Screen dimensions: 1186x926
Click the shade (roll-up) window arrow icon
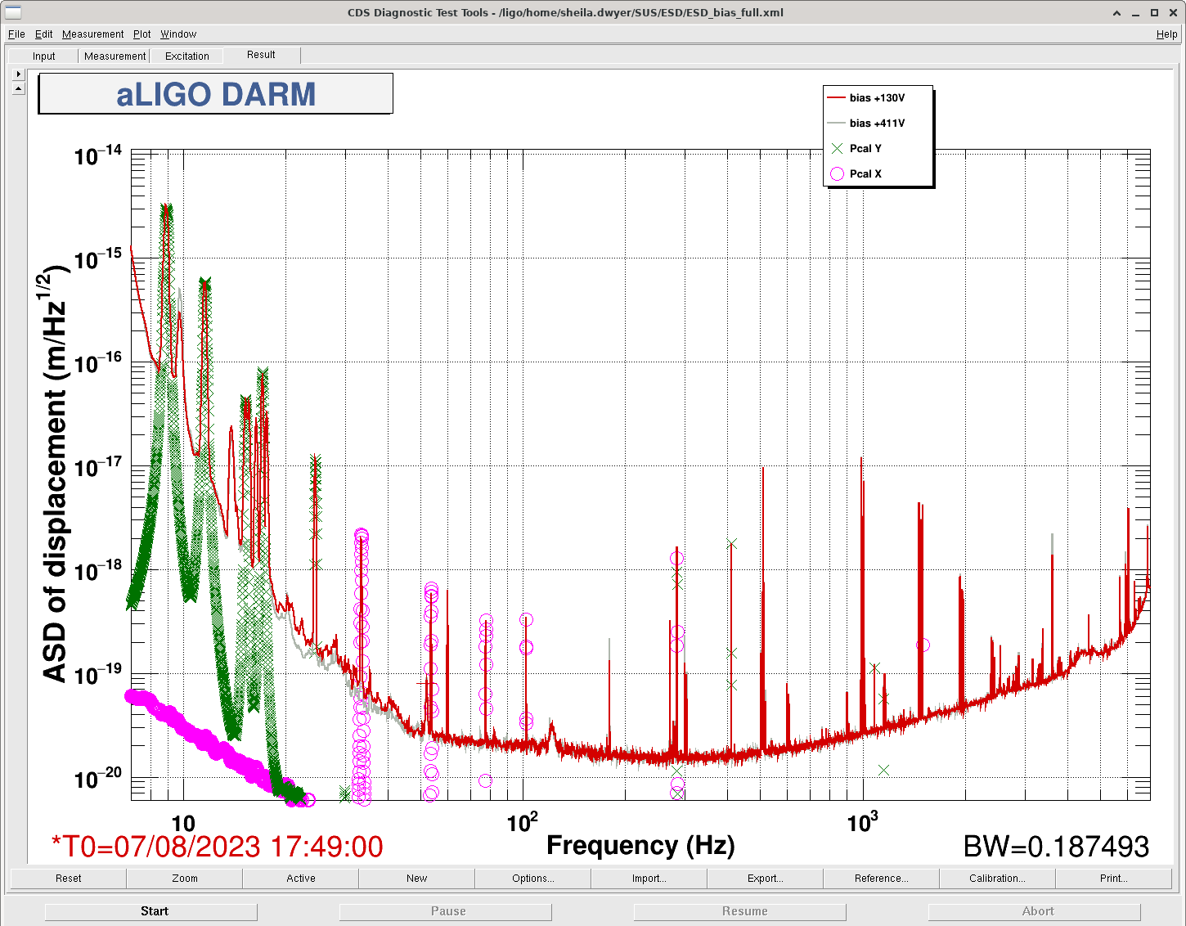1117,13
